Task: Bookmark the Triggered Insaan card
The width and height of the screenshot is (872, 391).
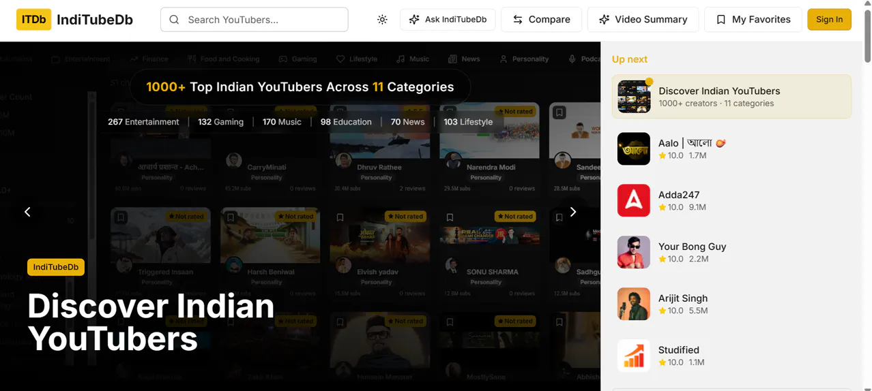Action: coord(121,217)
